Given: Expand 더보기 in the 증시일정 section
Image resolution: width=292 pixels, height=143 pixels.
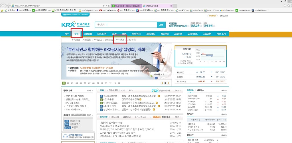Looking at the screenshot, I should pyautogui.click(x=90, y=115).
